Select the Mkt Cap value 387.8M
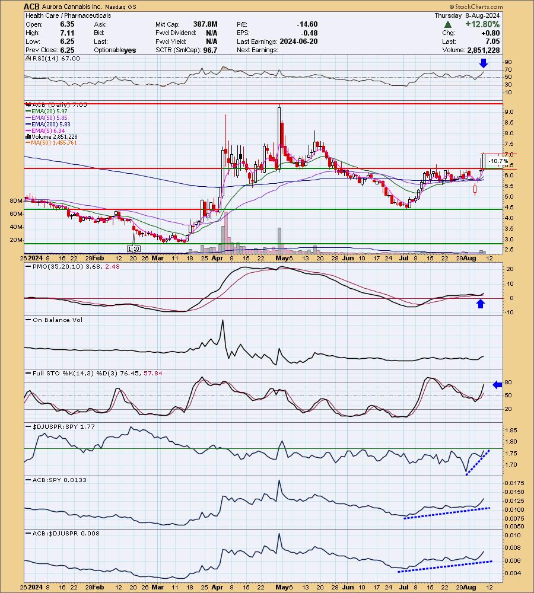 click(205, 24)
